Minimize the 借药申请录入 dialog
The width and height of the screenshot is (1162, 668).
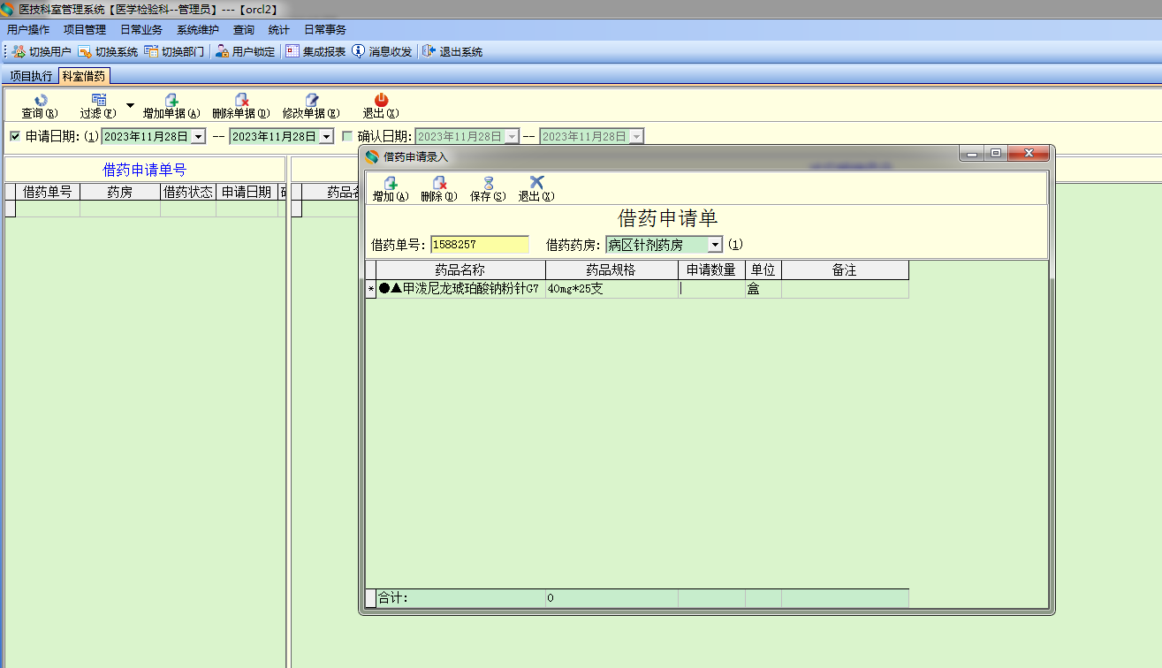tap(973, 154)
